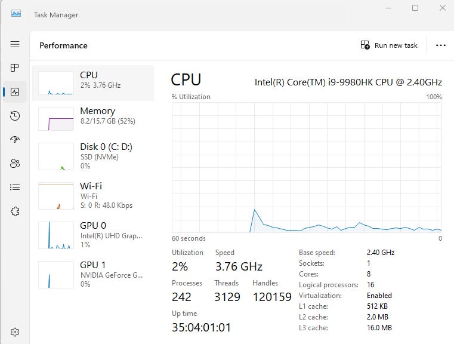Select the GPU 1 NVIDIA GeForce entry
Screen dimensions: 454x344
point(93,275)
